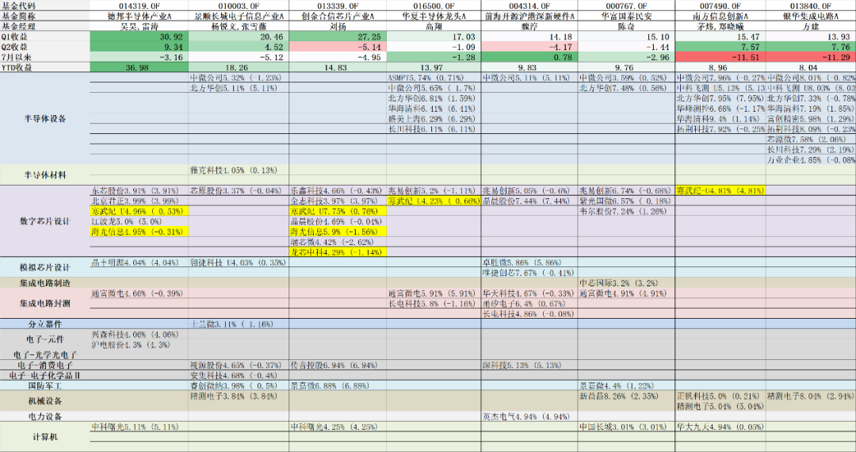Select the 000767.OF header cell
The height and width of the screenshot is (452, 856).
[x=626, y=6]
